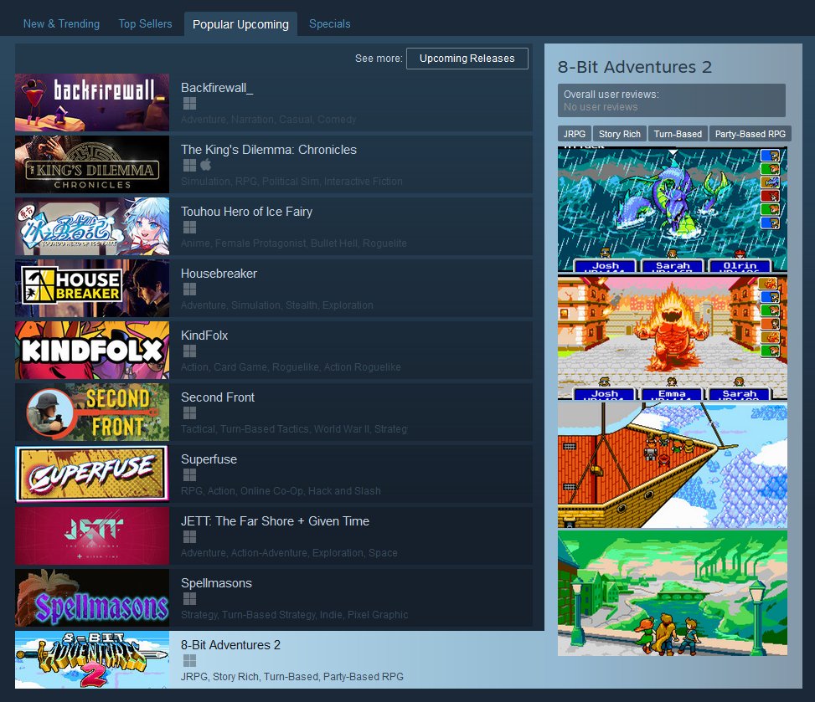The height and width of the screenshot is (702, 815).
Task: Select the Popular Upcoming tab
Action: [240, 24]
